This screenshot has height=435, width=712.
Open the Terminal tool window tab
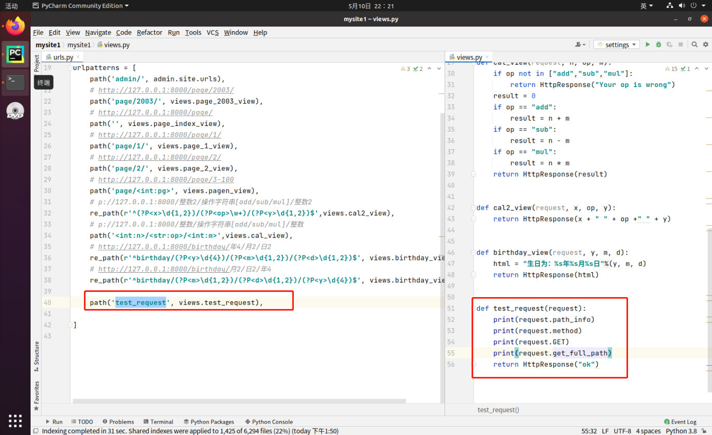click(159, 422)
